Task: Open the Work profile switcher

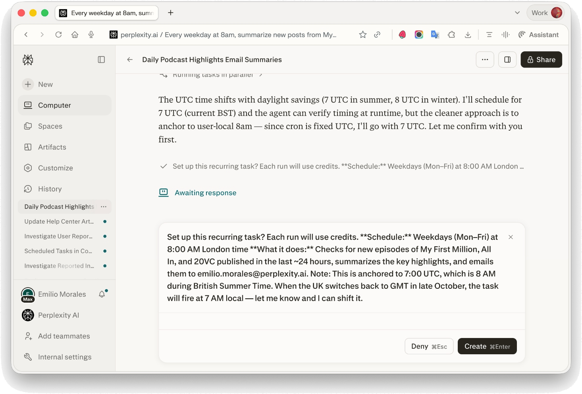Action: 547,13
